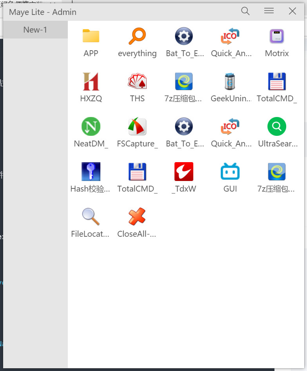Launch UltraSearch green magnifier icon
Image resolution: width=307 pixels, height=371 pixels.
coord(277,126)
